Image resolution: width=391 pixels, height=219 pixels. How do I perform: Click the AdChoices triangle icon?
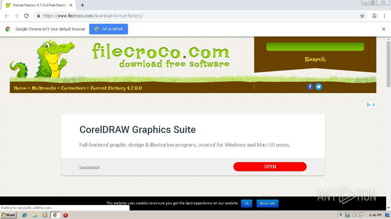tap(369, 105)
